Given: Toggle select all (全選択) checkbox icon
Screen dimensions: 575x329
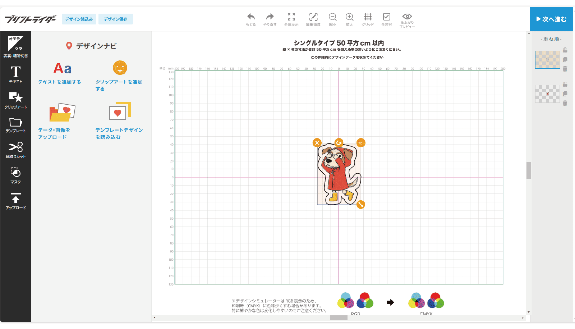Looking at the screenshot, I should click(x=387, y=17).
